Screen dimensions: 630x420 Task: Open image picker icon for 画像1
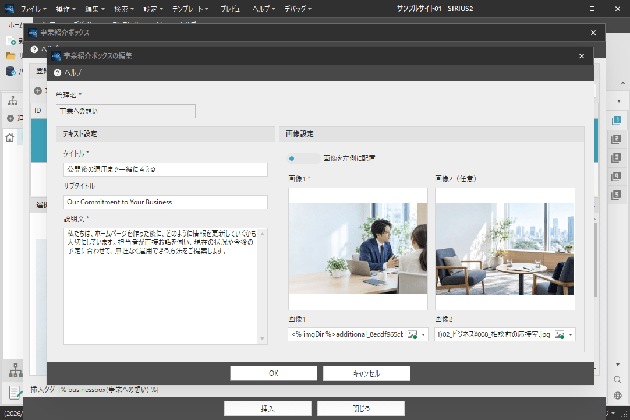click(412, 334)
